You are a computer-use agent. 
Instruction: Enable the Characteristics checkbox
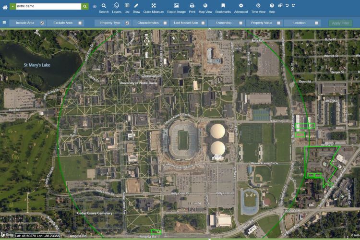pos(165,23)
